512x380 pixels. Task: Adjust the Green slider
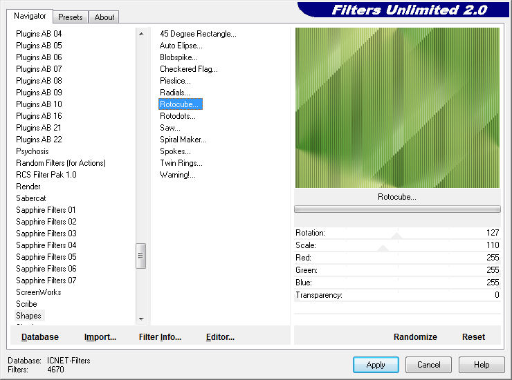(397, 270)
